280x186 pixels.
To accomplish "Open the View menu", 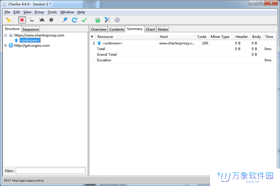I will tap(27, 12).
